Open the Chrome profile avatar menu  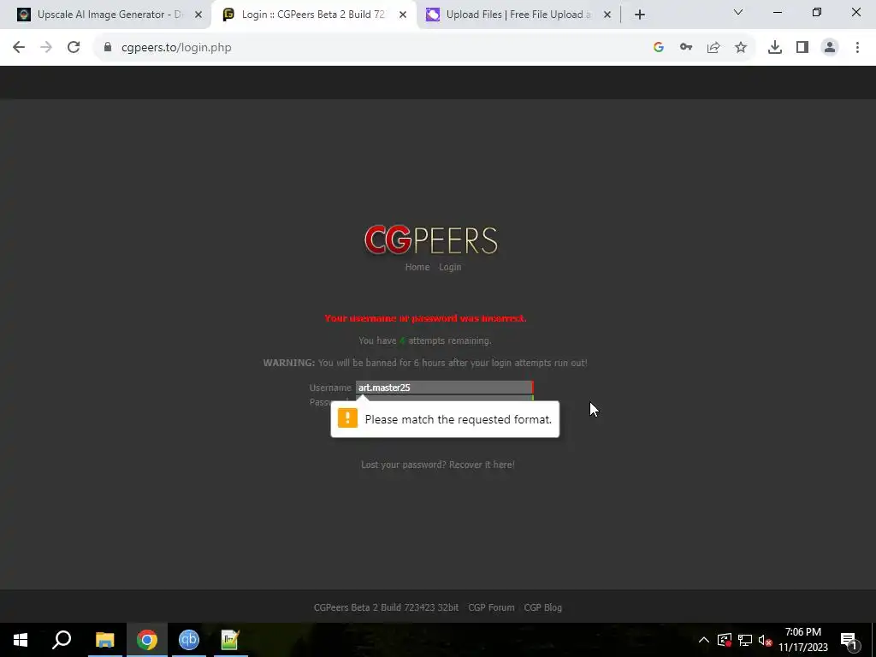(830, 48)
